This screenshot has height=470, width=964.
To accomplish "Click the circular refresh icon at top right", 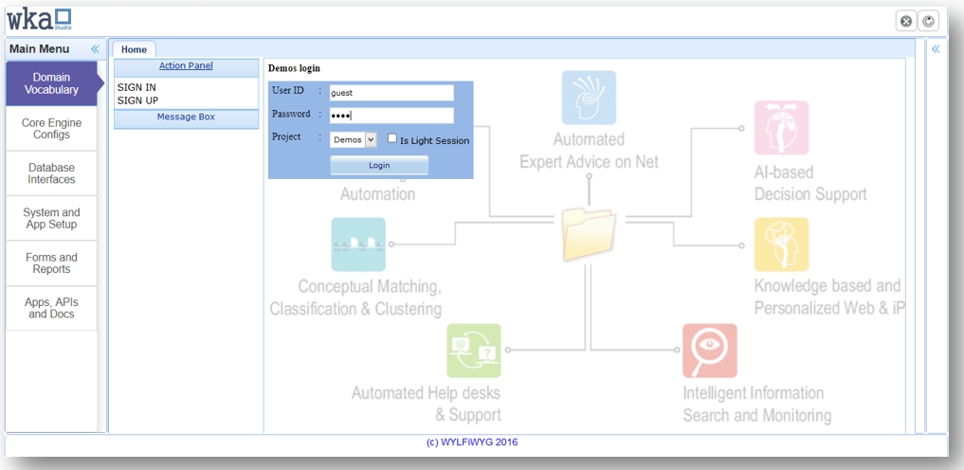I will [x=928, y=21].
